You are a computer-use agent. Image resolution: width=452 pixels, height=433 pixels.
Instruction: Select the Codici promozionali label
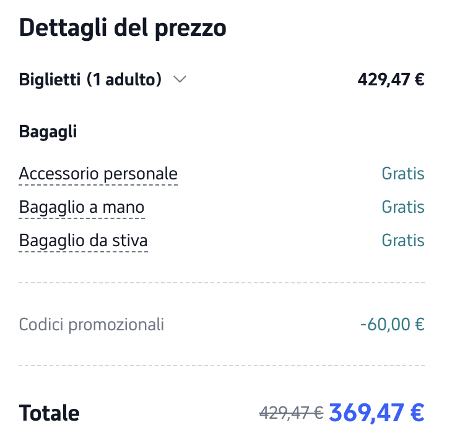92,324
